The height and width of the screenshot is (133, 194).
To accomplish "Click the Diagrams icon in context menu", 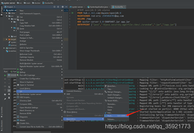I will pos(18,117).
